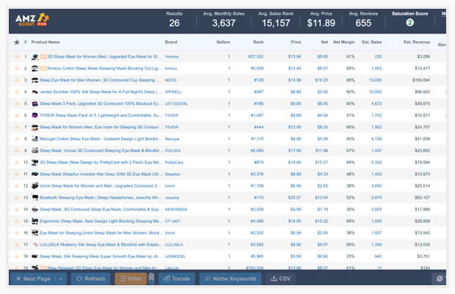The image size is (455, 294).
Task: Star the Kimkoo Cotton Sleep Mask row
Action: 17,68
